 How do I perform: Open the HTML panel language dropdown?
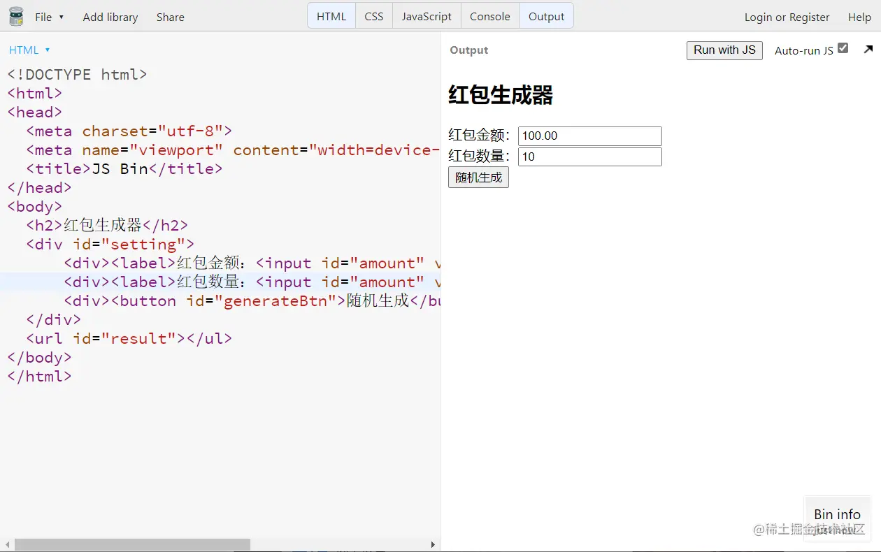click(x=29, y=50)
